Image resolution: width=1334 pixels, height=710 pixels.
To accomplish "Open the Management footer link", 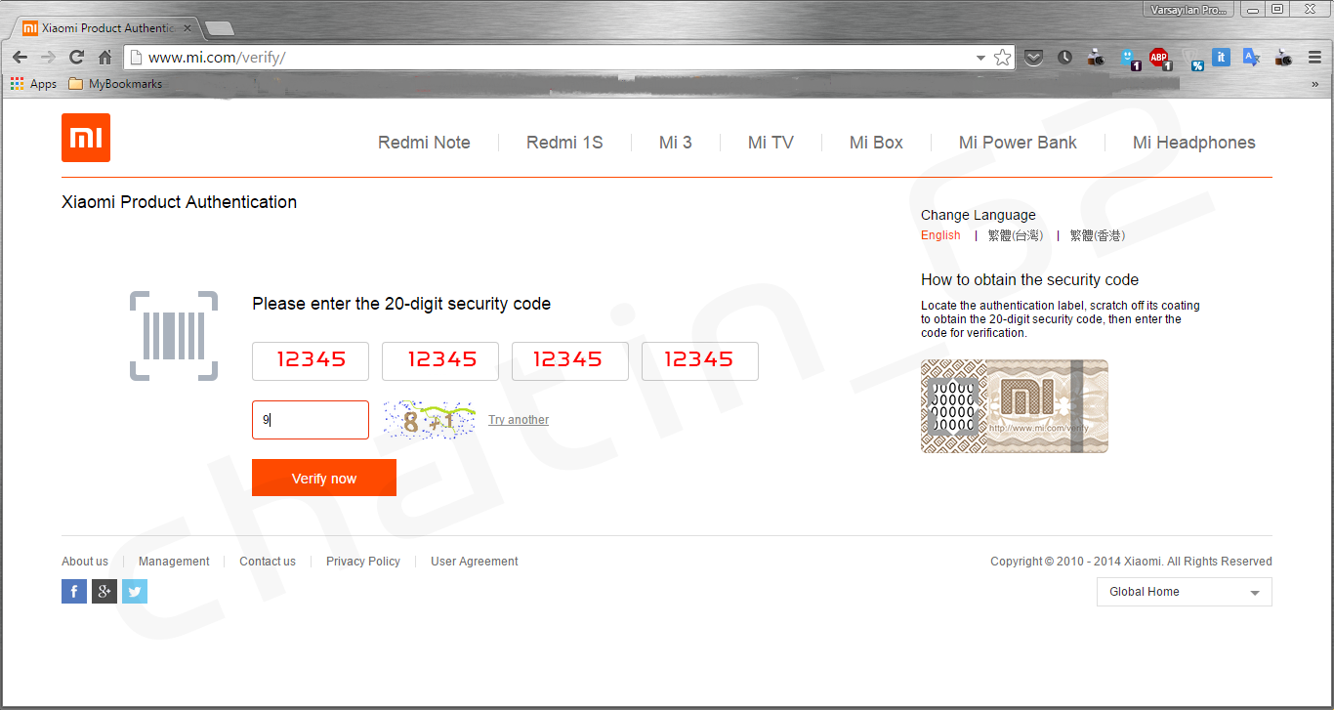I will [174, 562].
